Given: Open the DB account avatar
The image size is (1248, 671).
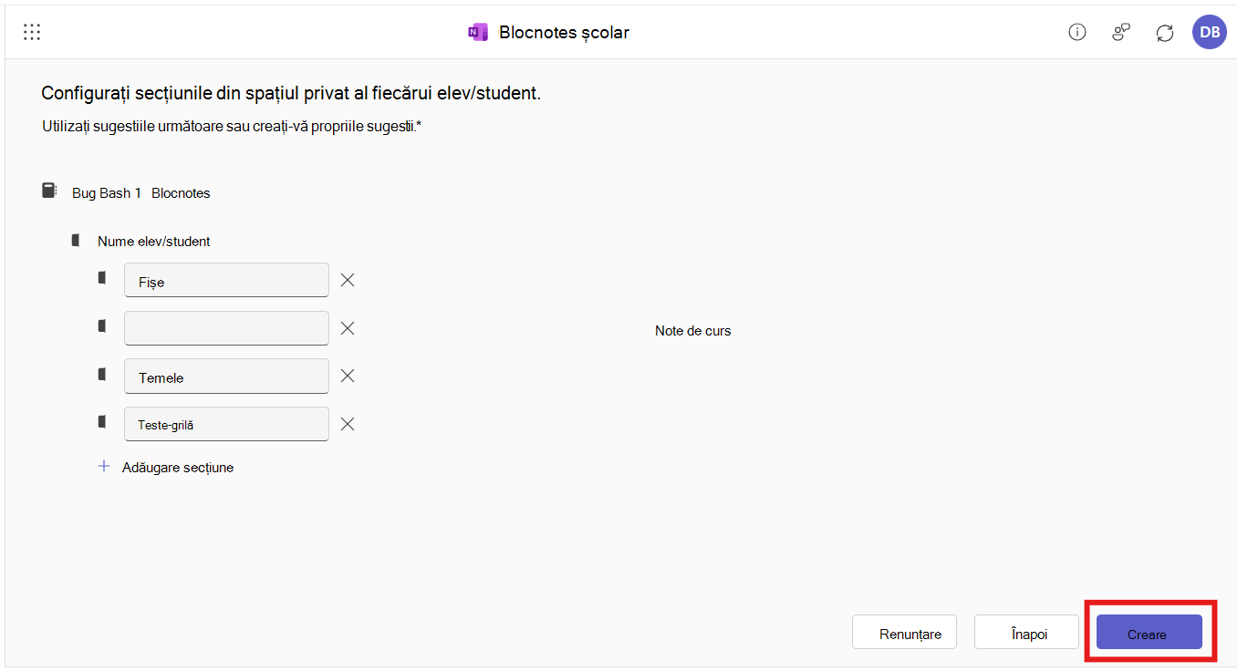Looking at the screenshot, I should coord(1210,33).
